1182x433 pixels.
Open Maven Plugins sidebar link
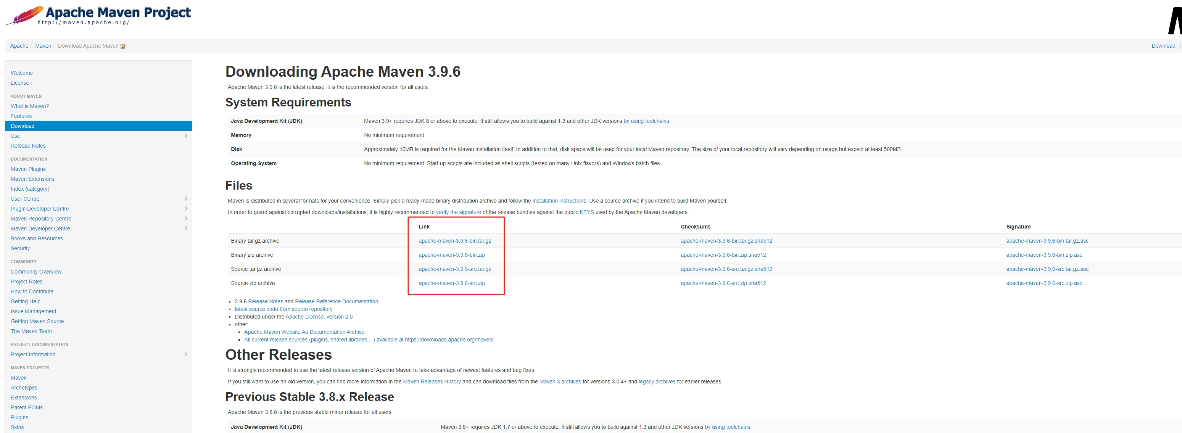(28, 169)
